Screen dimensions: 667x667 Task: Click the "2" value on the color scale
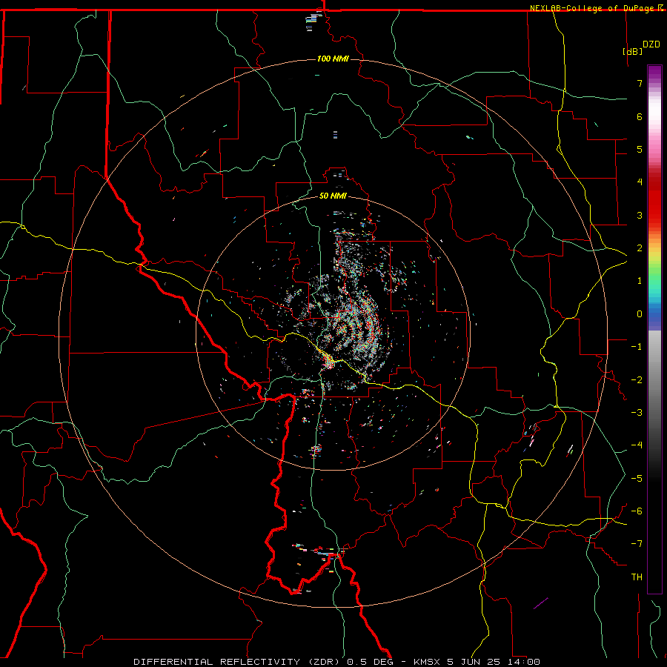[x=640, y=248]
